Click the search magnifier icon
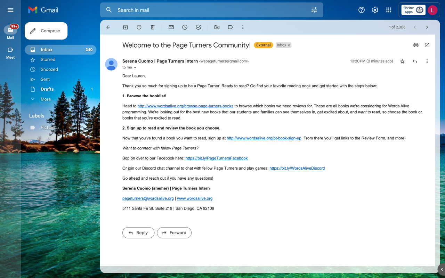This screenshot has width=445, height=278. [109, 10]
